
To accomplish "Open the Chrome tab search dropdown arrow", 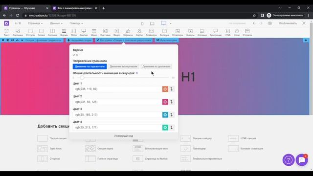I will pos(280,8).
